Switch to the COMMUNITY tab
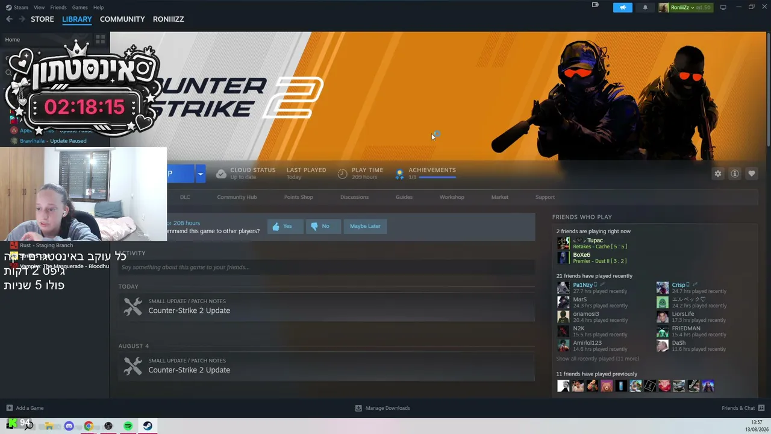Image resolution: width=771 pixels, height=434 pixels. click(x=122, y=19)
